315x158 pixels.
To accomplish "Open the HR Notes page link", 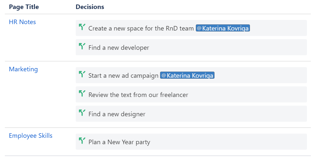I will (x=22, y=22).
